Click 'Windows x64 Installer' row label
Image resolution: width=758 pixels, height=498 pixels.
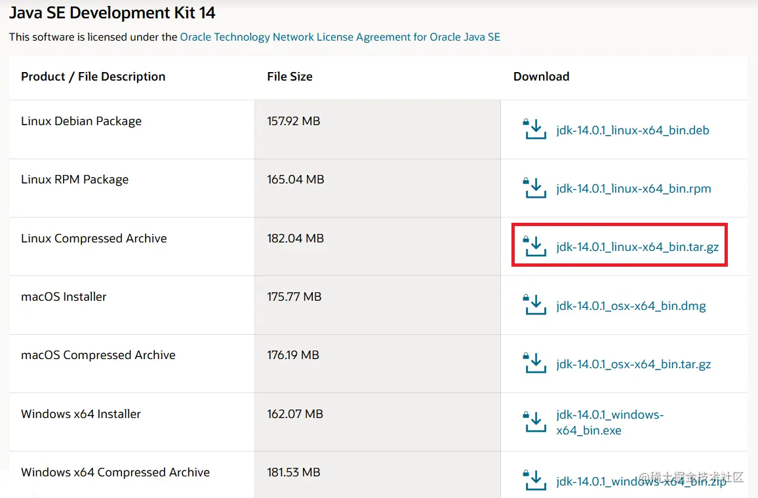[81, 414]
